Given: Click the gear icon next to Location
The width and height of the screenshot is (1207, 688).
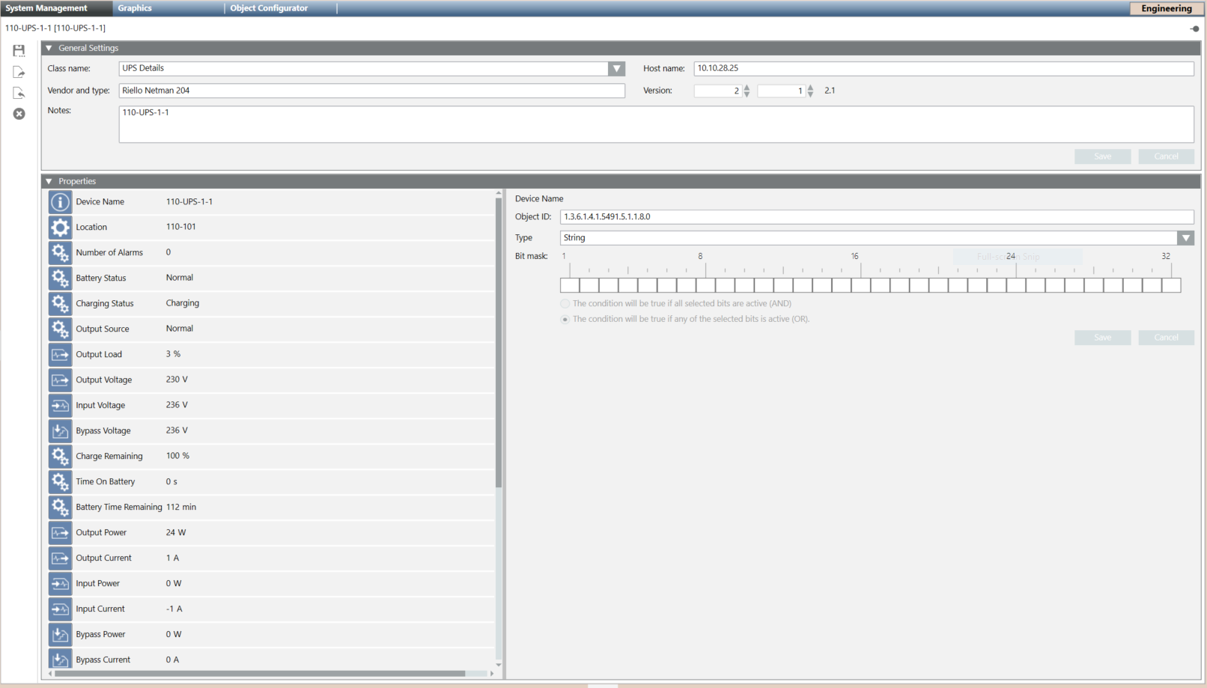Looking at the screenshot, I should pyautogui.click(x=60, y=227).
